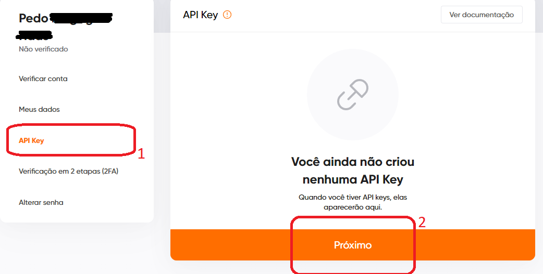
Task: Click the orange info icon beside API Key
Action: pyautogui.click(x=227, y=15)
